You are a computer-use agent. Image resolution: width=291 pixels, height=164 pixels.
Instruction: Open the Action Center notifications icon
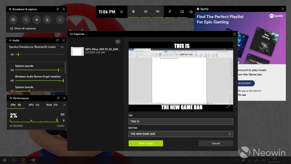pos(285,160)
